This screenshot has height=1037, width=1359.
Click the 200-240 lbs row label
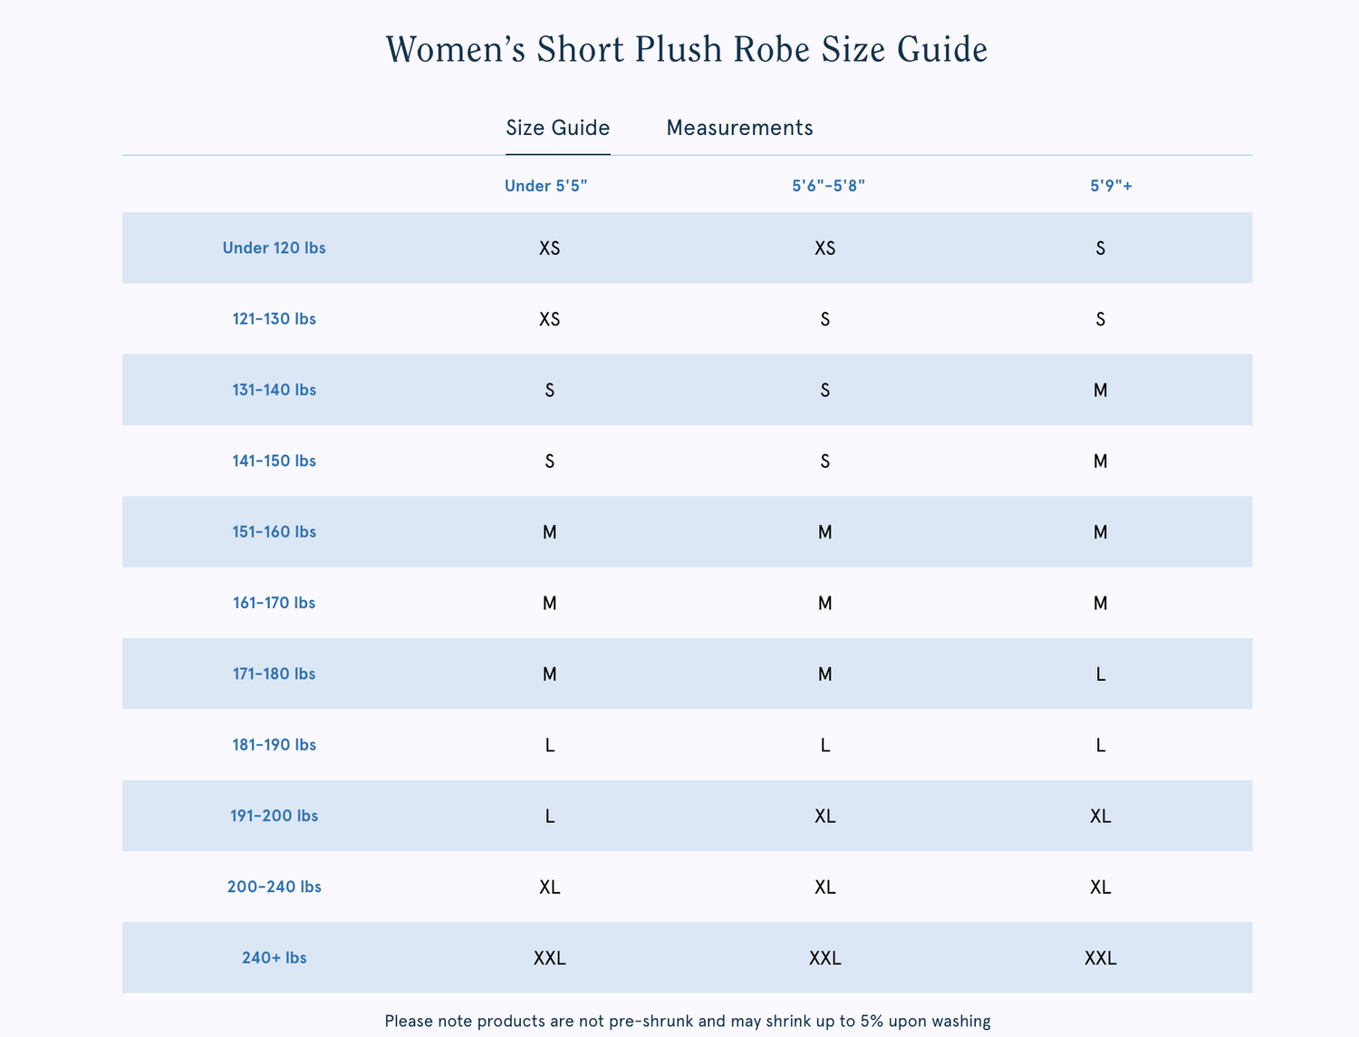click(274, 887)
